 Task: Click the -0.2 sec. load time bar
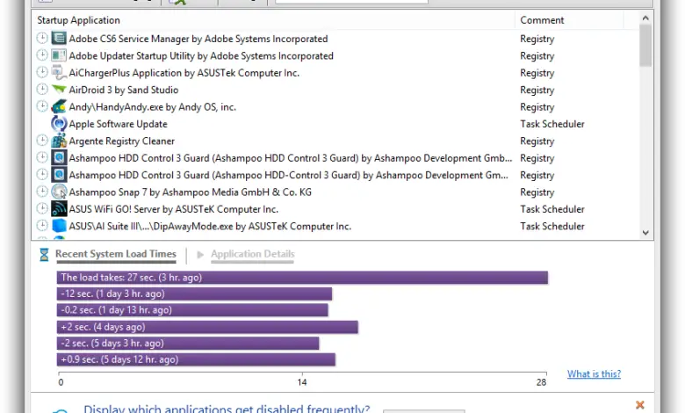click(192, 310)
